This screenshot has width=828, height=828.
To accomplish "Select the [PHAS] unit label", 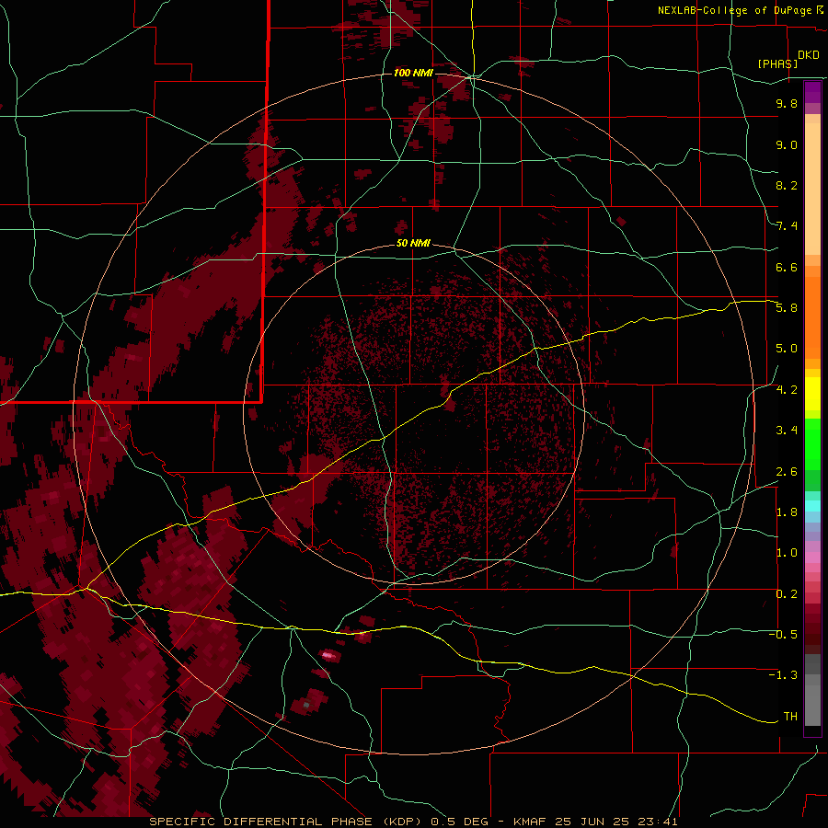I will (777, 64).
